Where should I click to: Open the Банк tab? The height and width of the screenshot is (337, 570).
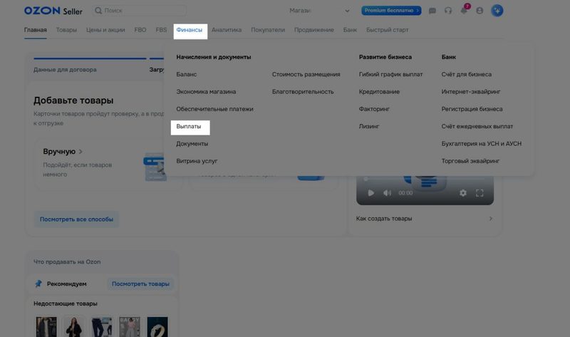(x=350, y=30)
